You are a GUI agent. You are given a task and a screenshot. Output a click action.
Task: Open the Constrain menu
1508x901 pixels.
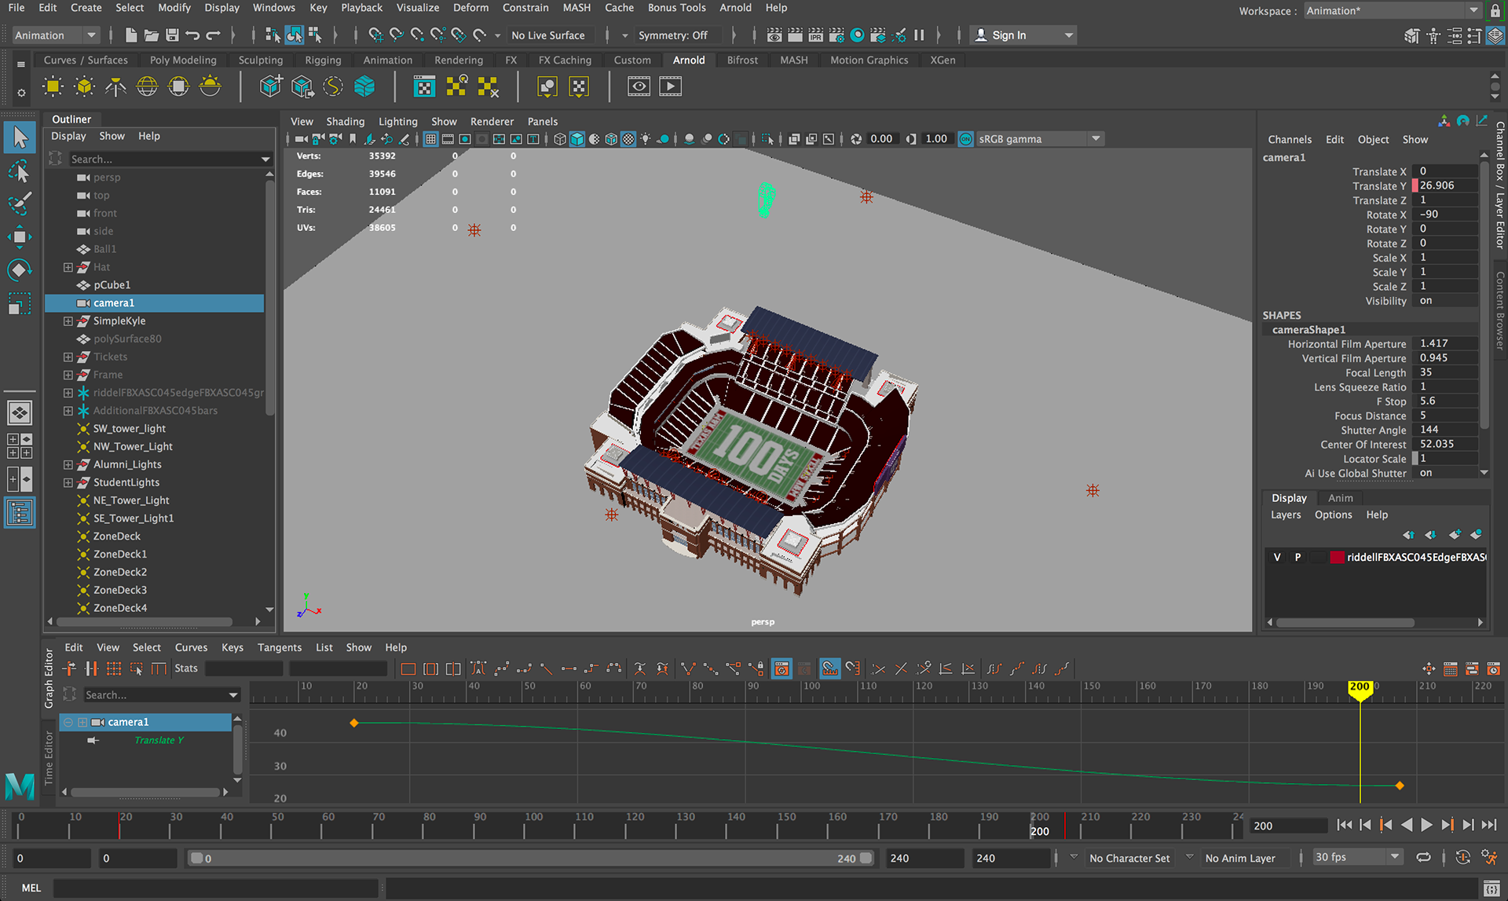click(x=525, y=8)
